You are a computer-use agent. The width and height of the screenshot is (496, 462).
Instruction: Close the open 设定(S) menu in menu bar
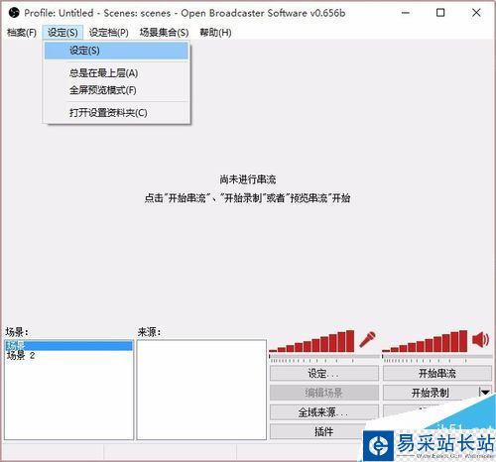coord(62,33)
